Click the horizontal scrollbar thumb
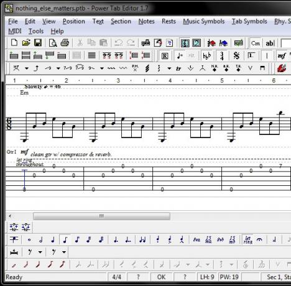The width and height of the screenshot is (291, 286). [101, 216]
